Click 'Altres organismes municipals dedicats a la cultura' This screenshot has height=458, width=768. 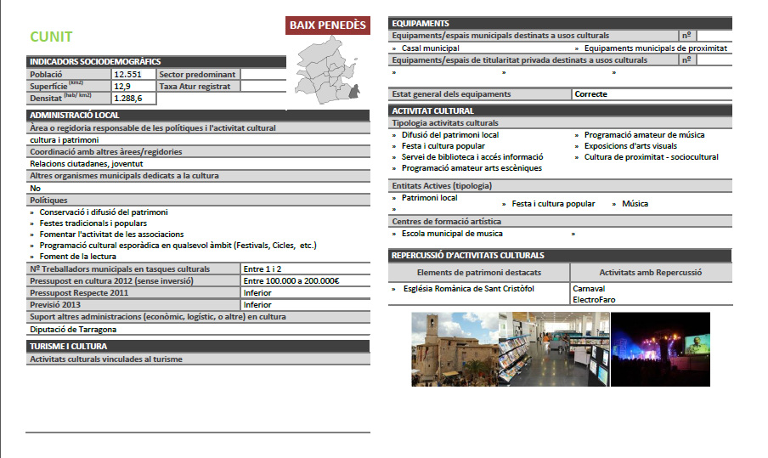pyautogui.click(x=198, y=176)
